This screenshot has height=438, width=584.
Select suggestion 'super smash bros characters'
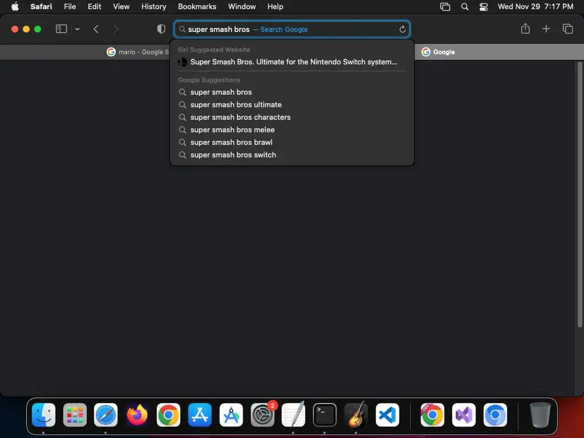pos(291,117)
